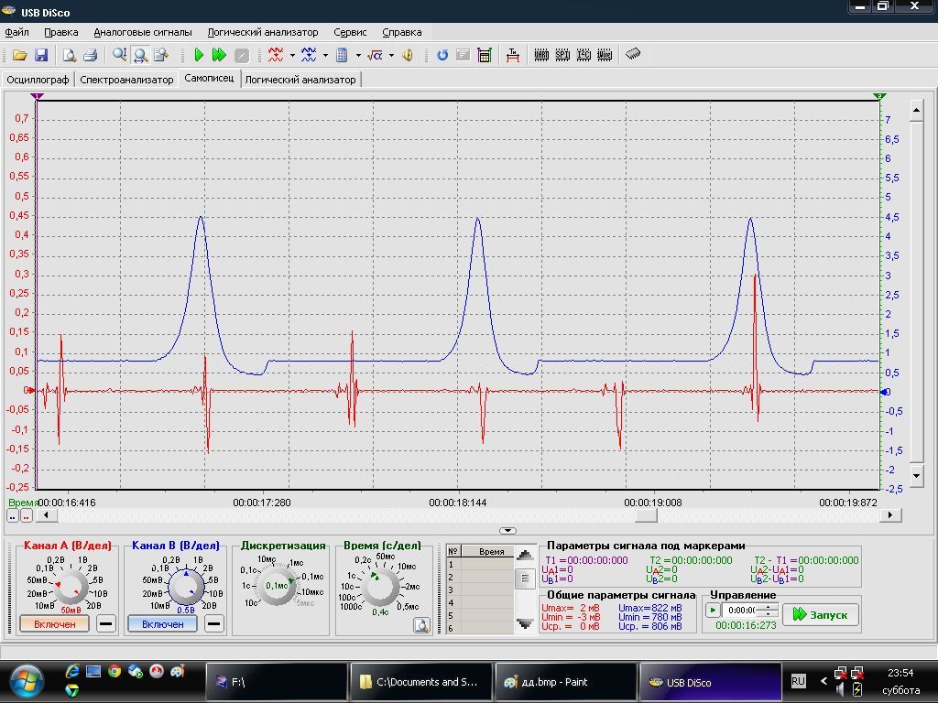Click the Канал A voltage knob
The width and height of the screenshot is (938, 703).
(71, 587)
